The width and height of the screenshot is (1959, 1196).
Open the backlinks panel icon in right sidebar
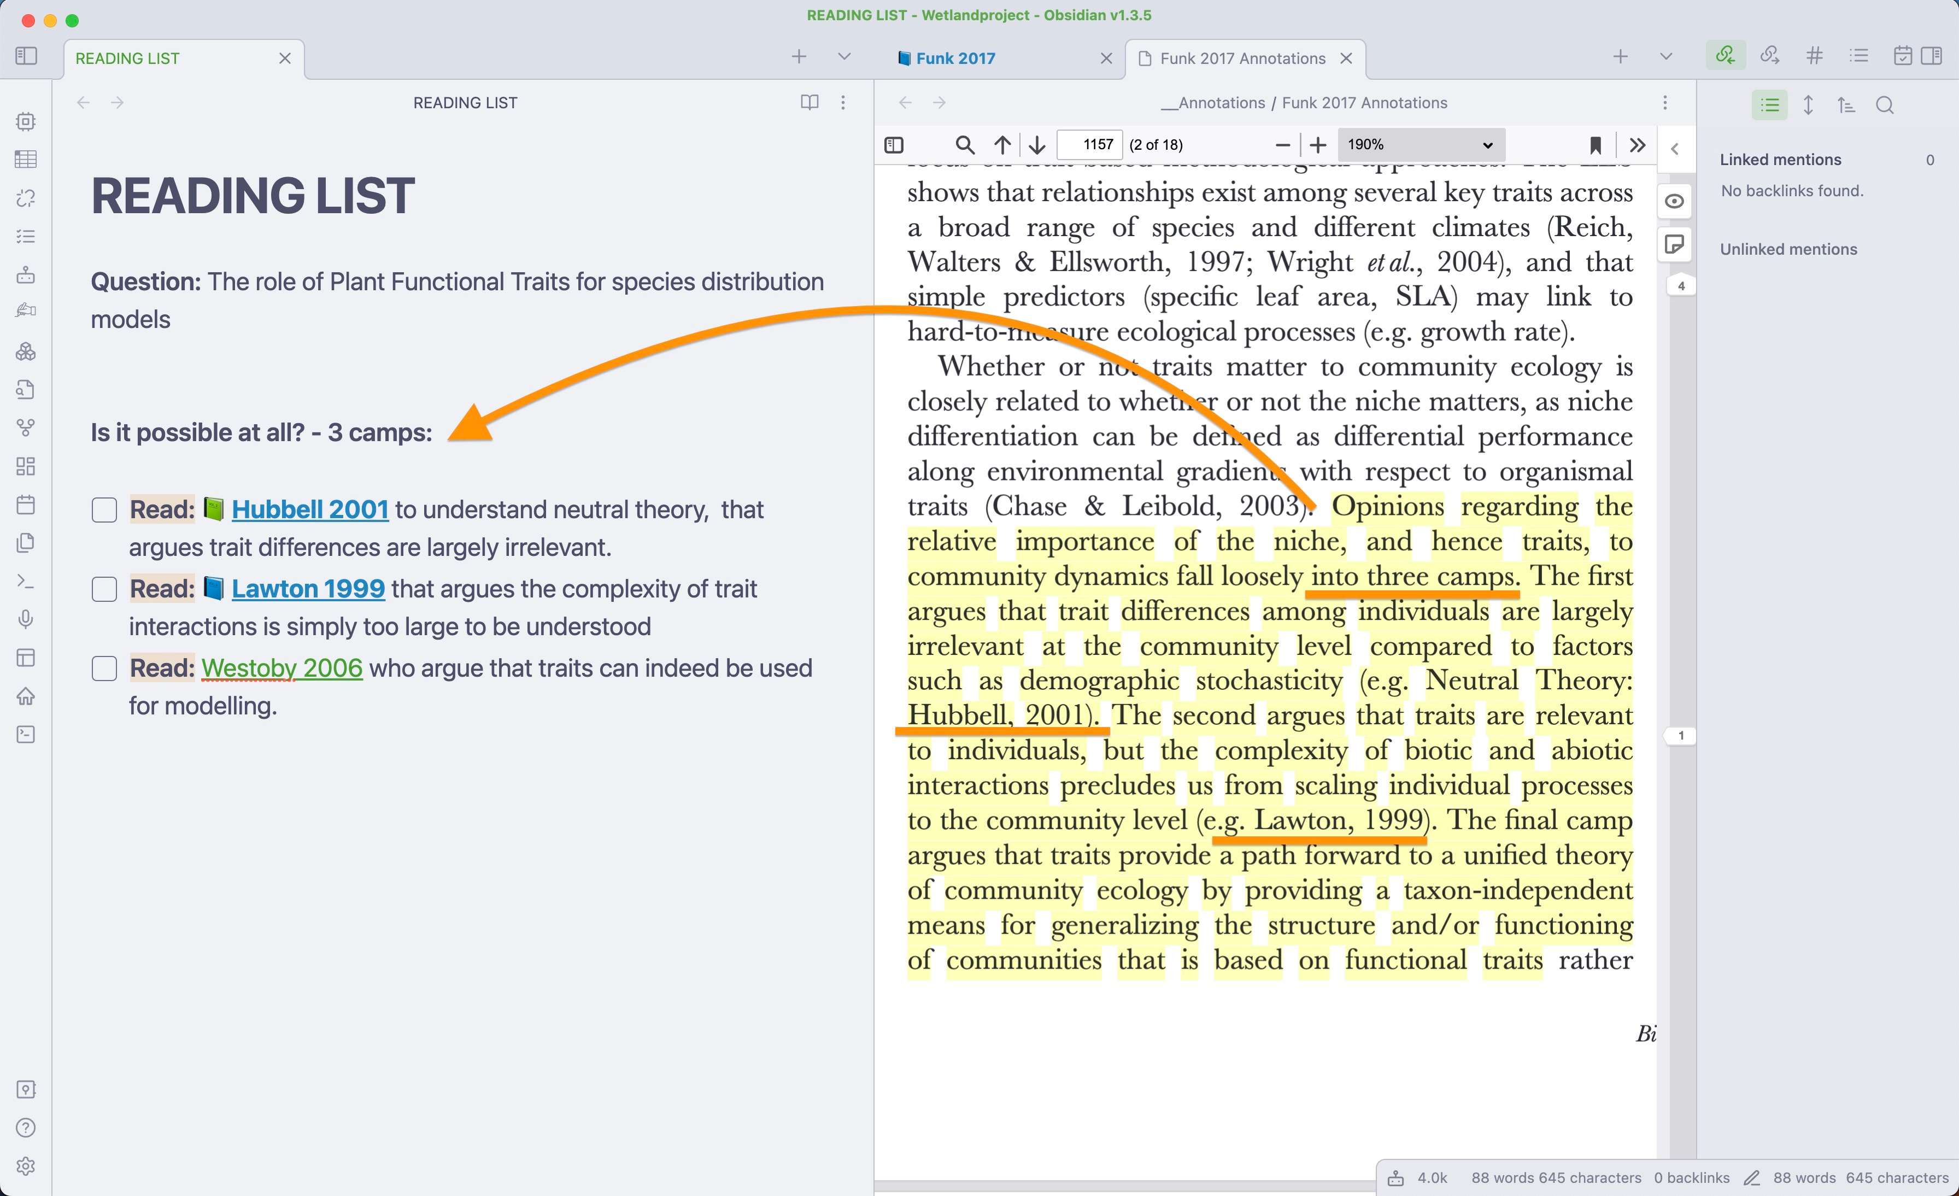pos(1725,56)
